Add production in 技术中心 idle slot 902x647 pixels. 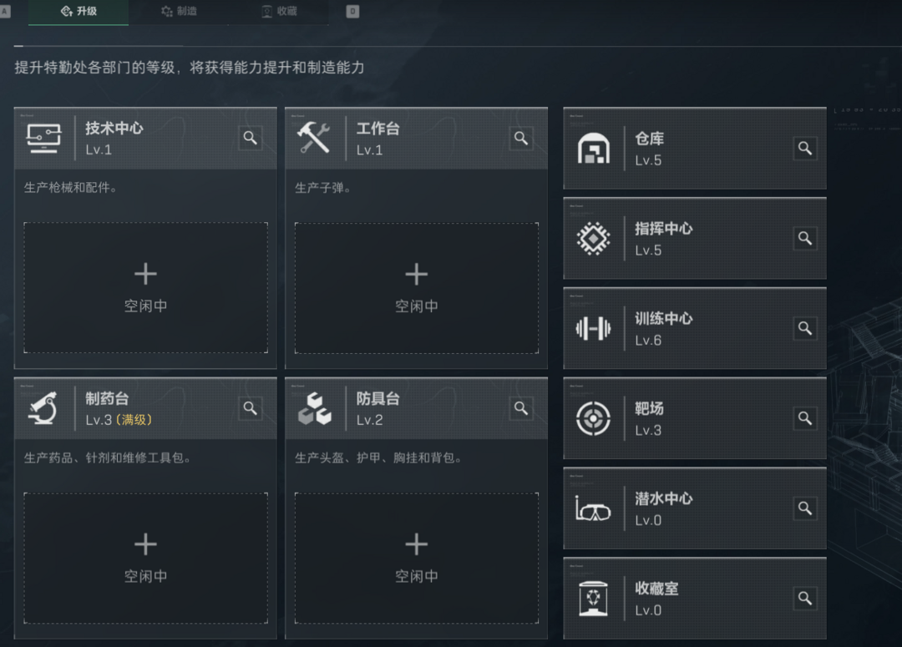[145, 287]
